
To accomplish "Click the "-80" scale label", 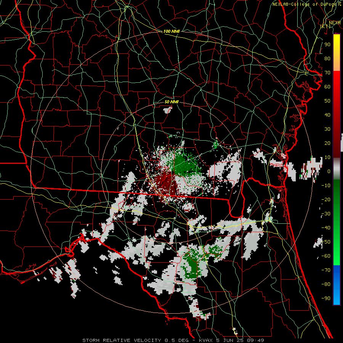I will (326, 284).
